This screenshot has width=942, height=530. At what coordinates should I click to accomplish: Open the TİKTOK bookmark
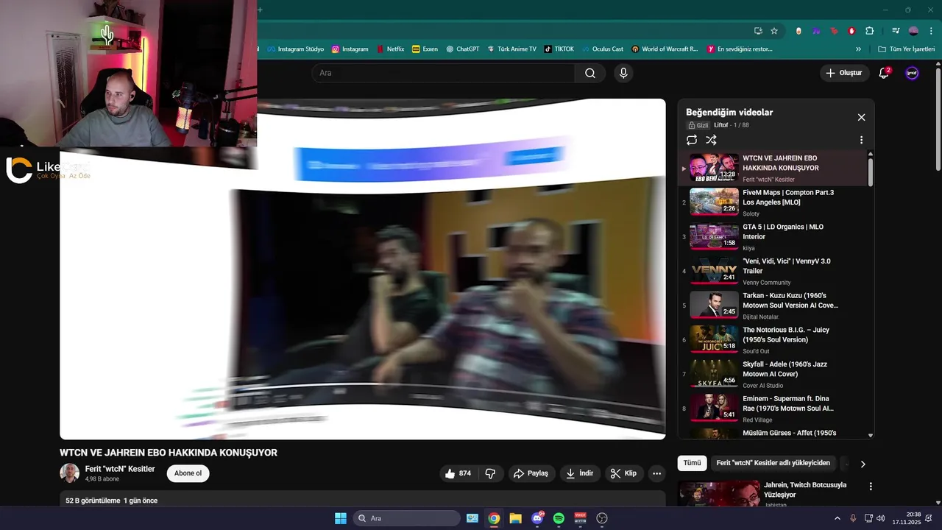point(559,49)
